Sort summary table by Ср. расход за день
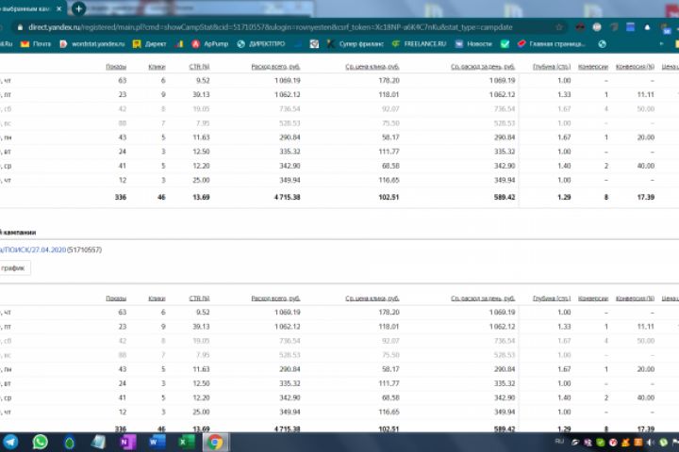Viewport: 679px width, 452px height. (x=483, y=67)
